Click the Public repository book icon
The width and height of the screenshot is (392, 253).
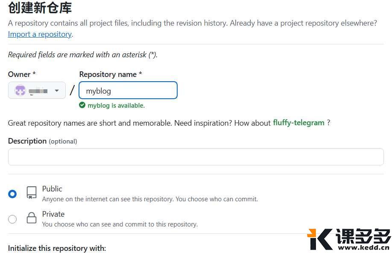tap(32, 193)
